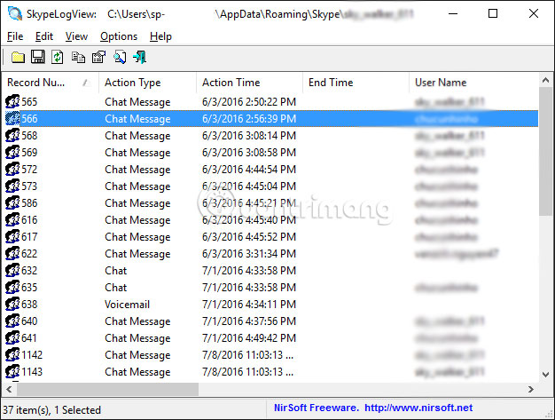Select record 638 row icon
Image resolution: width=555 pixels, height=420 pixels.
[12, 304]
